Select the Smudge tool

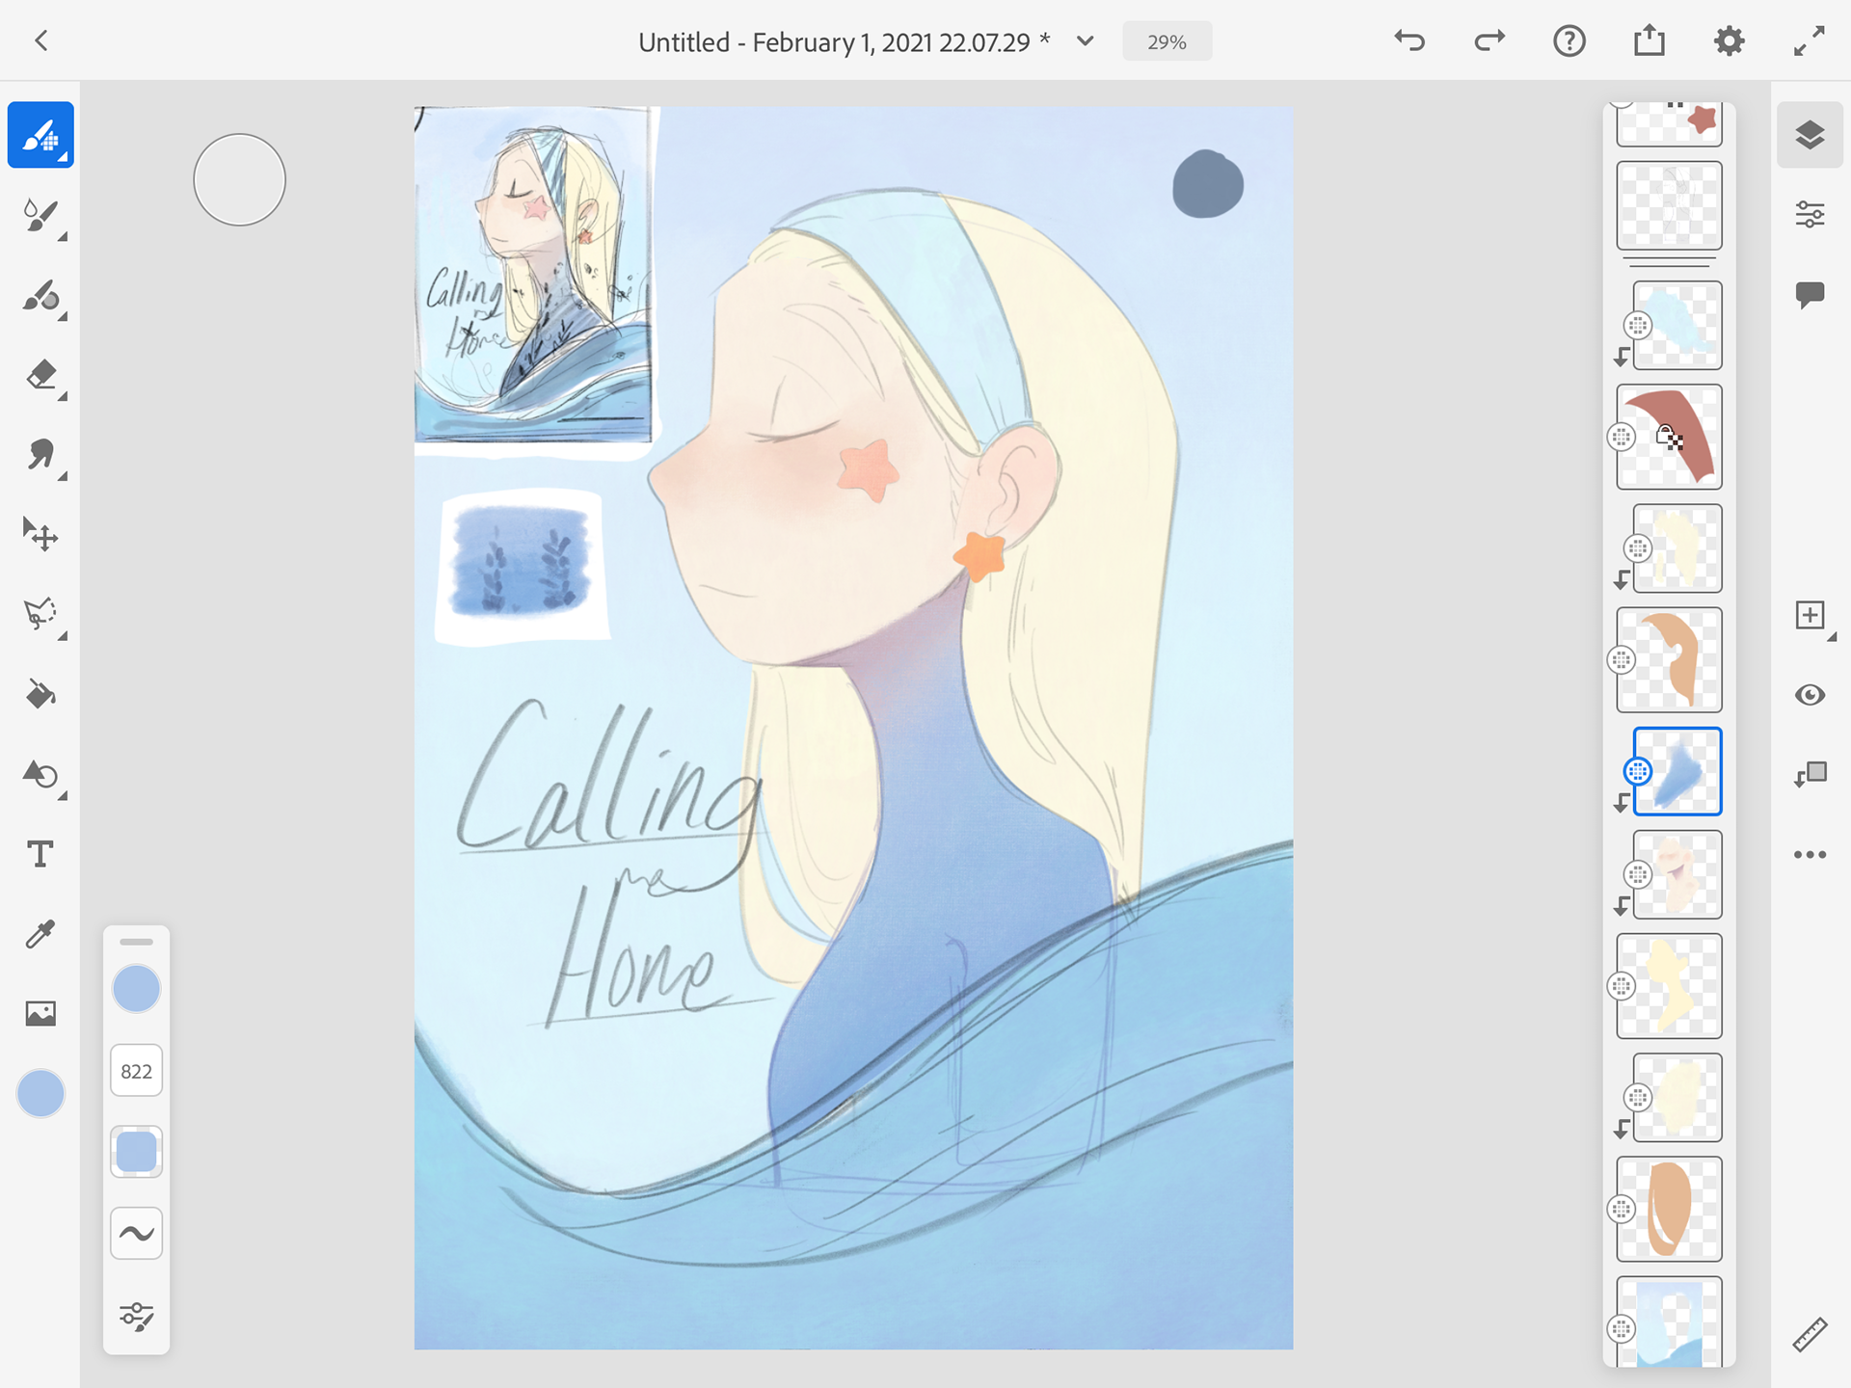40,455
